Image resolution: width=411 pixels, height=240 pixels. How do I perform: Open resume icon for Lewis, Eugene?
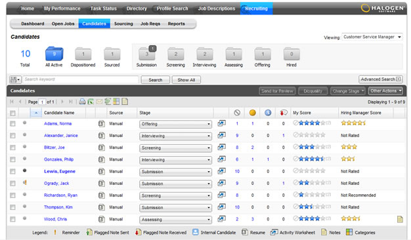tap(102, 171)
